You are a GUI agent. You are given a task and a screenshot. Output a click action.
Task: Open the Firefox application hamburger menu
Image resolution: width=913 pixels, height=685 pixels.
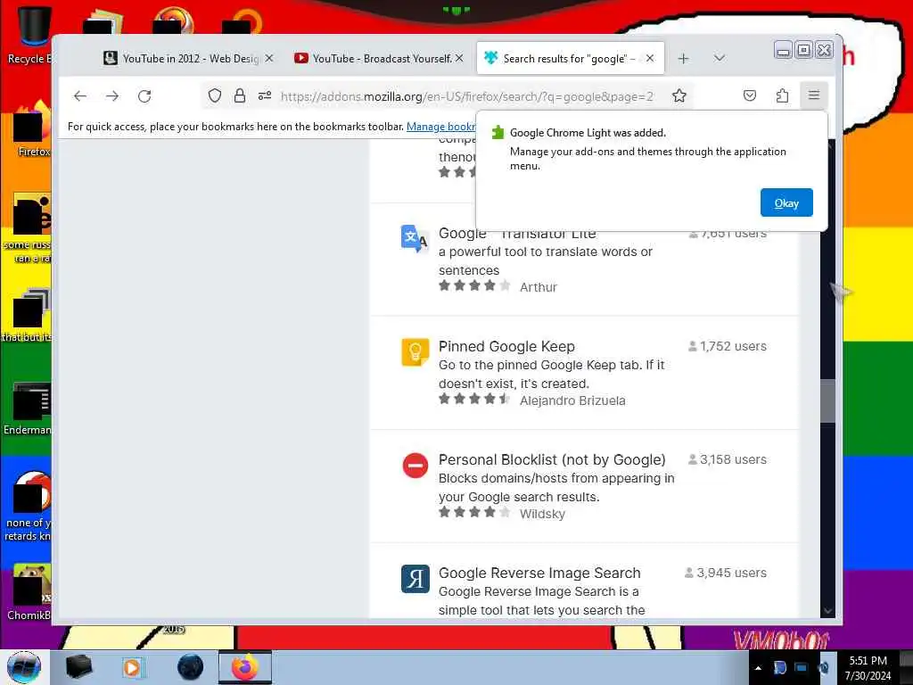click(x=814, y=95)
